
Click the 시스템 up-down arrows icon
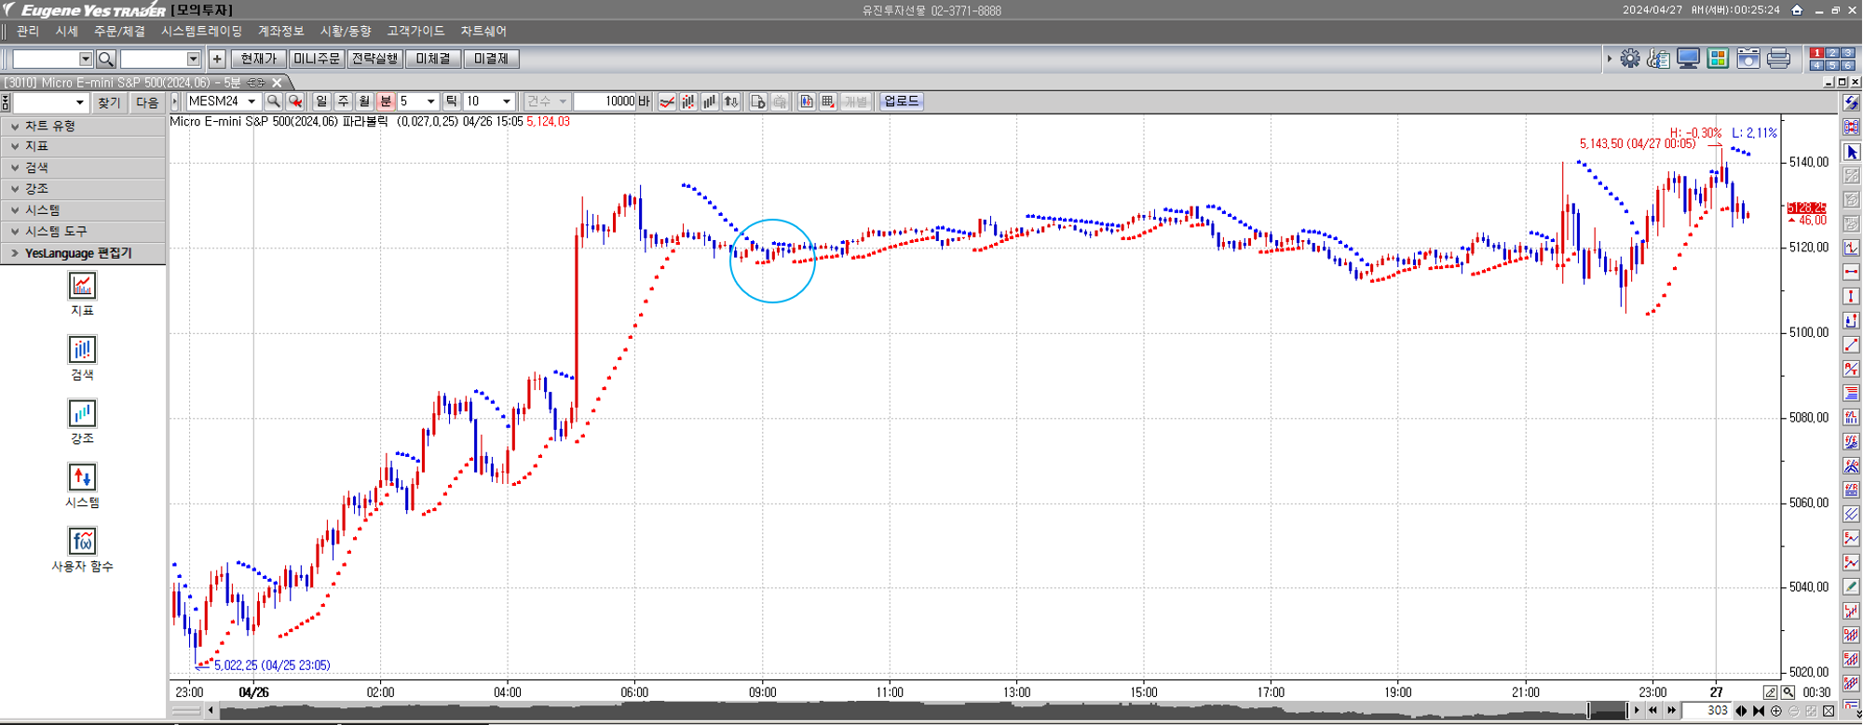(82, 477)
